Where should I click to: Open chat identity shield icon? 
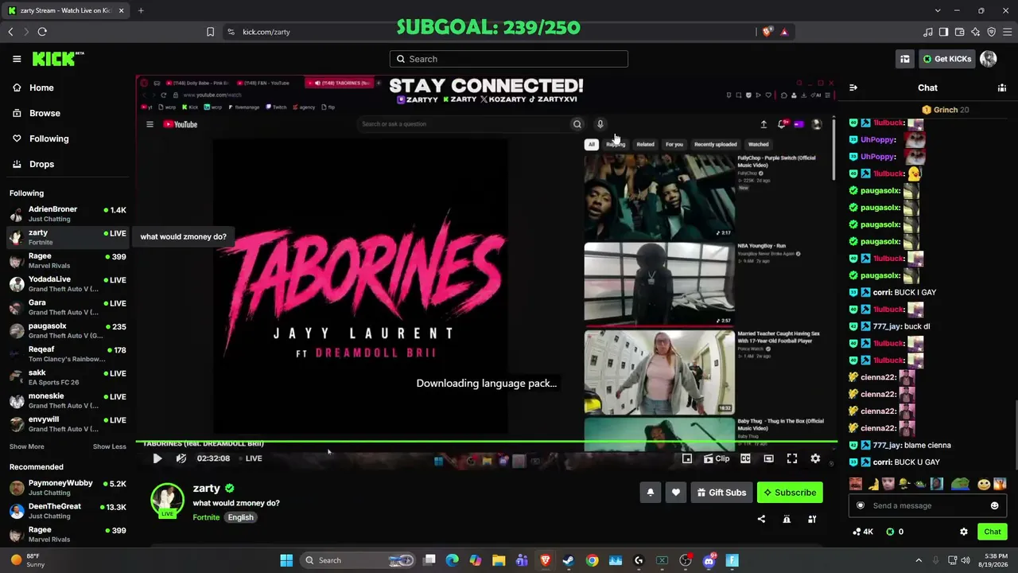pyautogui.click(x=860, y=505)
